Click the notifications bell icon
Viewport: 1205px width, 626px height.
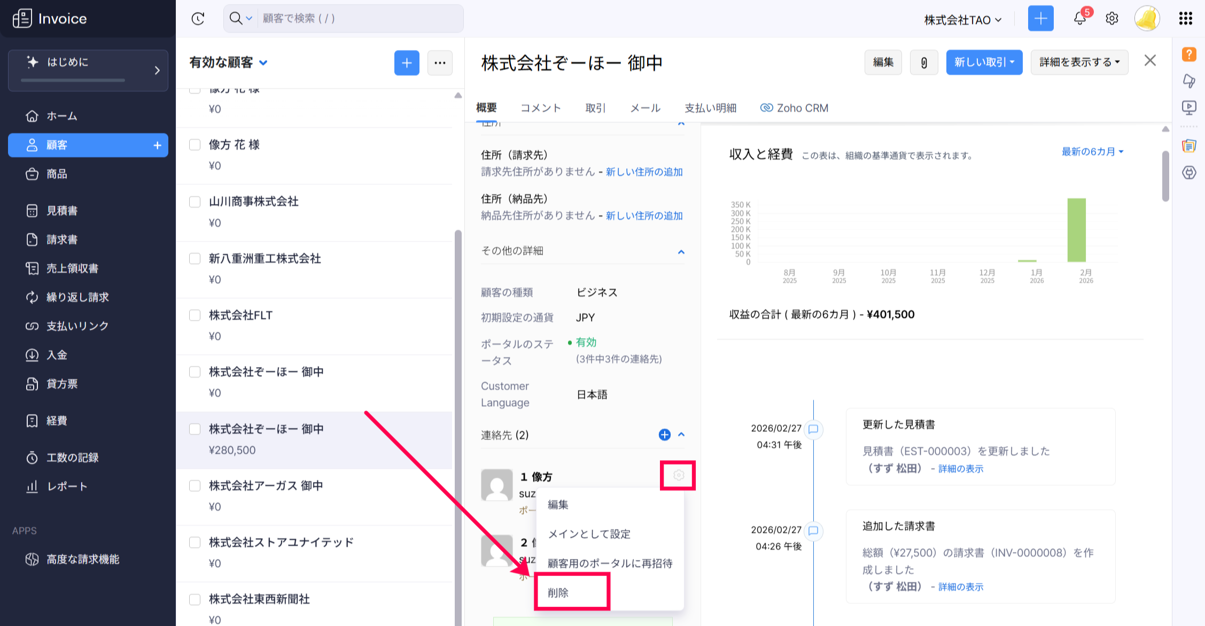click(x=1079, y=19)
